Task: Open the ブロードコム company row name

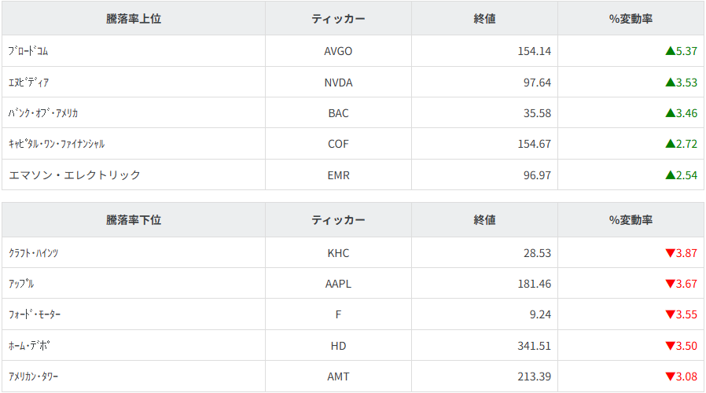Action: (x=28, y=51)
